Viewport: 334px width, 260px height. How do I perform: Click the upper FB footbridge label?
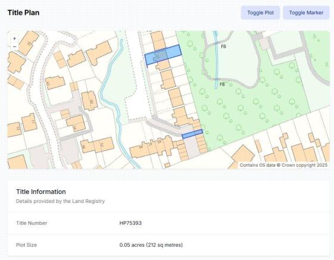223,46
